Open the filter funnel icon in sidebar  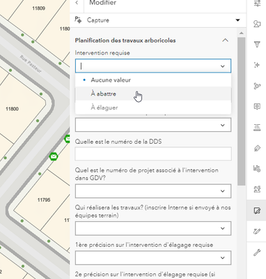pyautogui.click(x=257, y=44)
